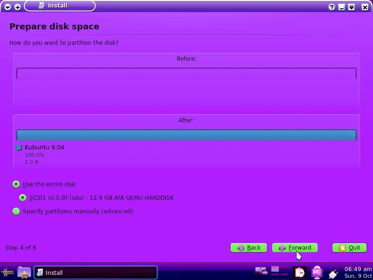Click the context help question-mark button
Screen dimensions: 373x280
click(332, 7)
